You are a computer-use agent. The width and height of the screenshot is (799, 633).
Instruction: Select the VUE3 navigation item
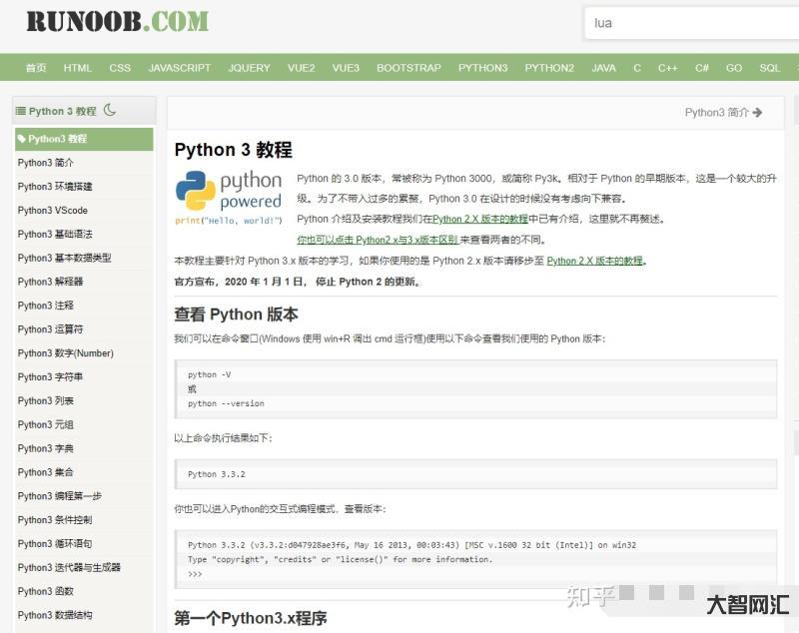coord(346,68)
